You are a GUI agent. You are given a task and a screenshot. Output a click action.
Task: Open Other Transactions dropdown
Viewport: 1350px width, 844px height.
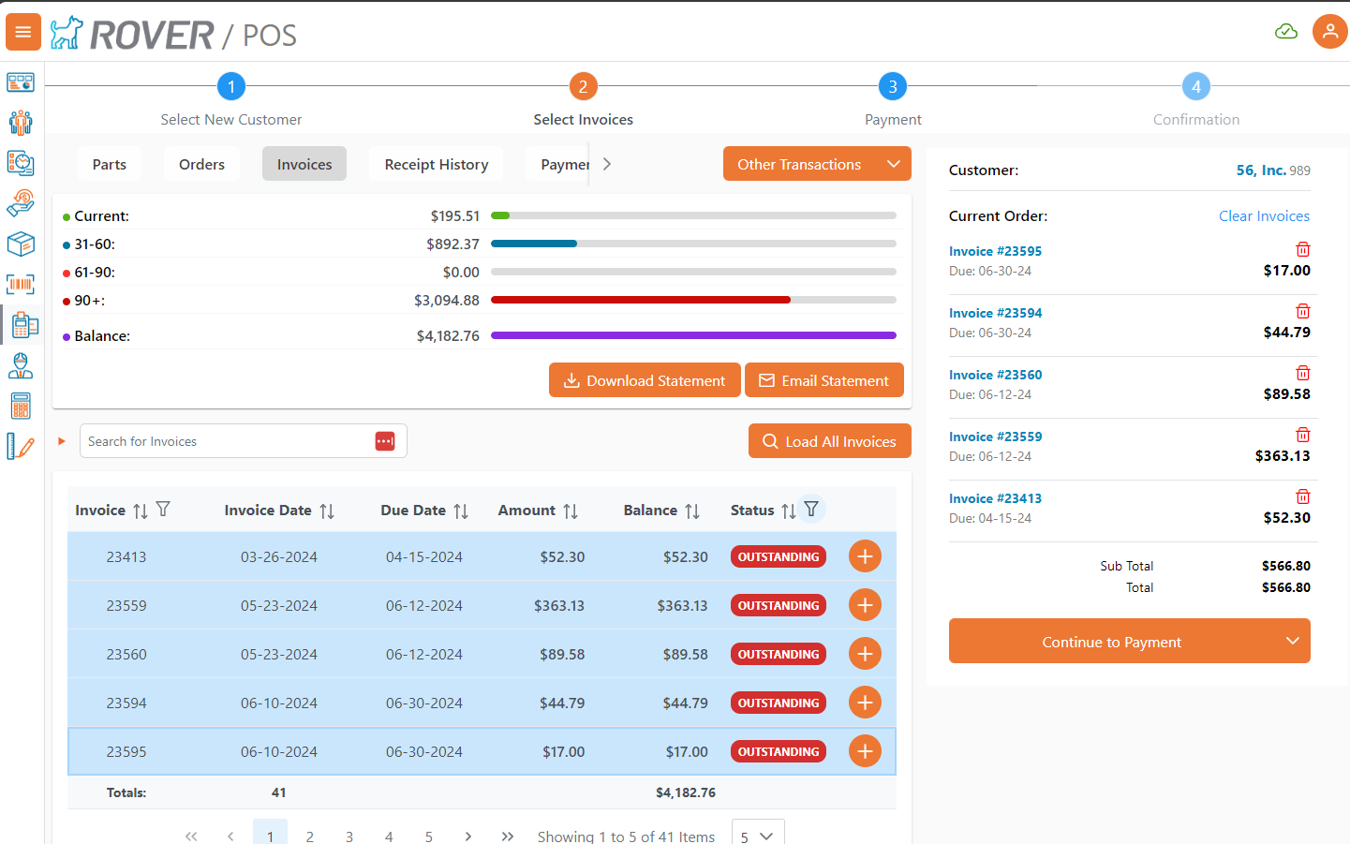coord(816,163)
